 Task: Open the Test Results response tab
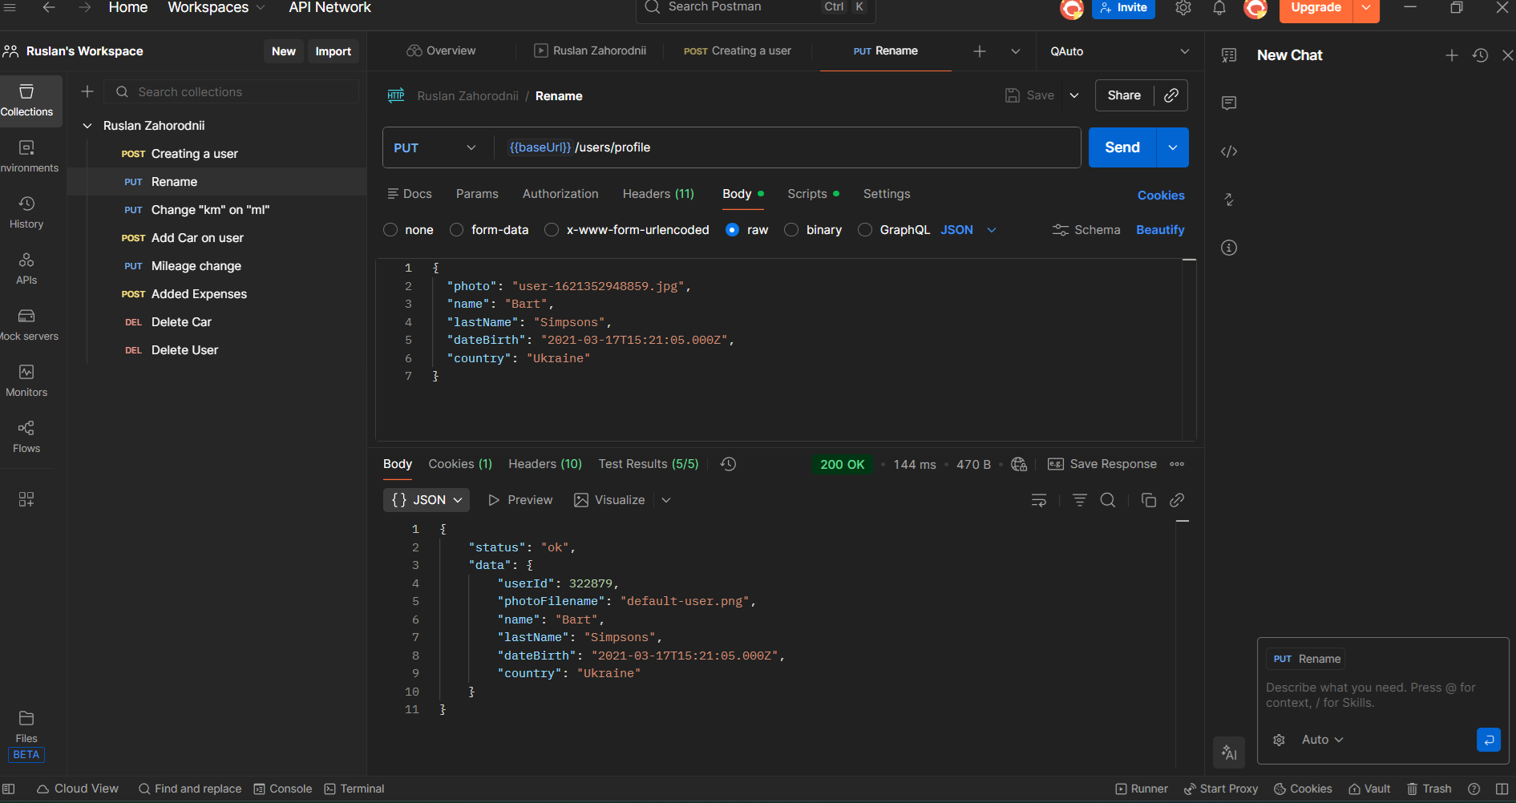pyautogui.click(x=648, y=464)
